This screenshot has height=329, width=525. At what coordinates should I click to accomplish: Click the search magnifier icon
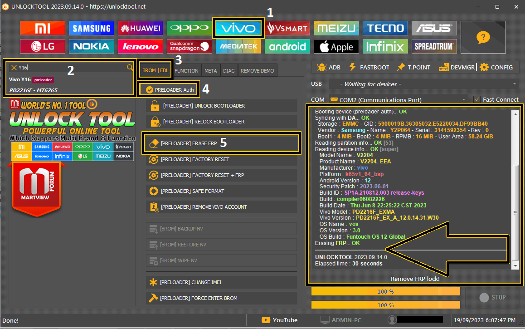pyautogui.click(x=130, y=68)
